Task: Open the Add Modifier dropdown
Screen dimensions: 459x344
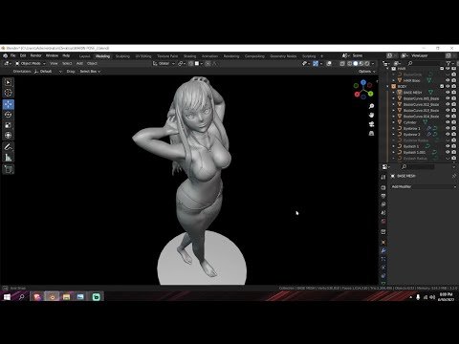Action: click(x=424, y=186)
